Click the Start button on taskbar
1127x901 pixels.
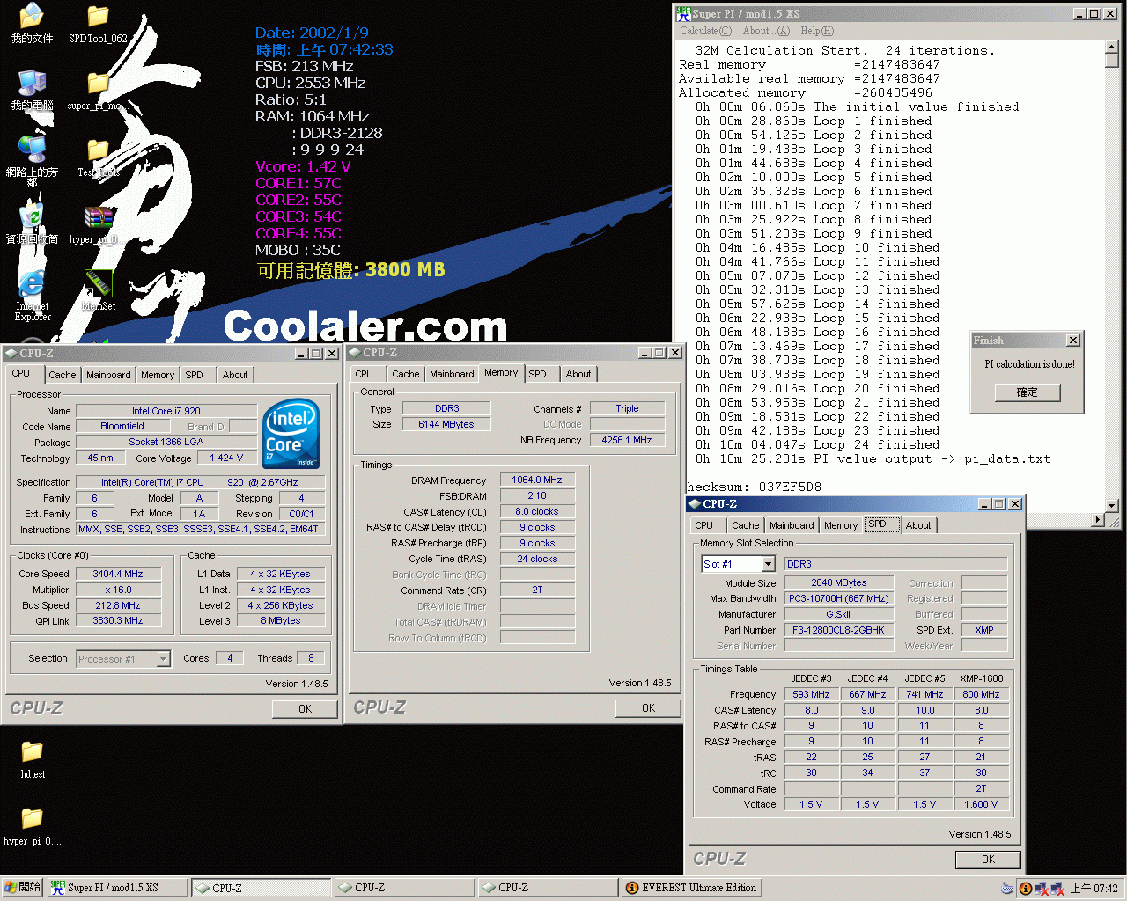[x=22, y=888]
